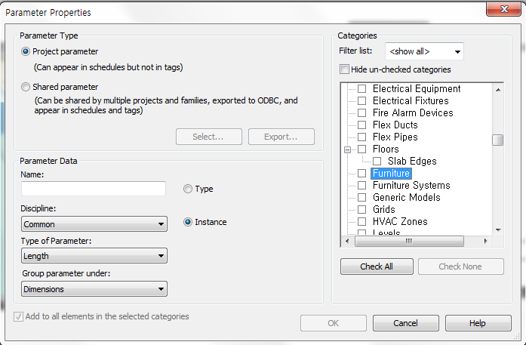Open the Group parameter under dropdown
Image resolution: width=526 pixels, height=345 pixels.
pos(94,289)
